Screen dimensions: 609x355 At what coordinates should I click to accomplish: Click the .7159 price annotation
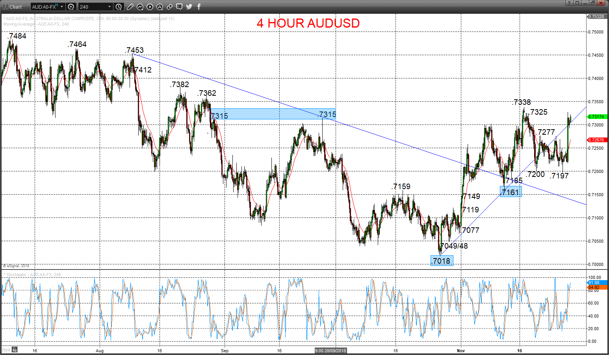coord(401,186)
